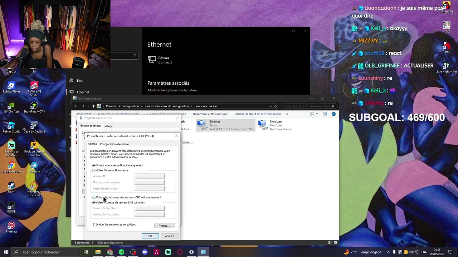
Task: Go up one folder level in Connexions réseau
Action: [x=93, y=106]
